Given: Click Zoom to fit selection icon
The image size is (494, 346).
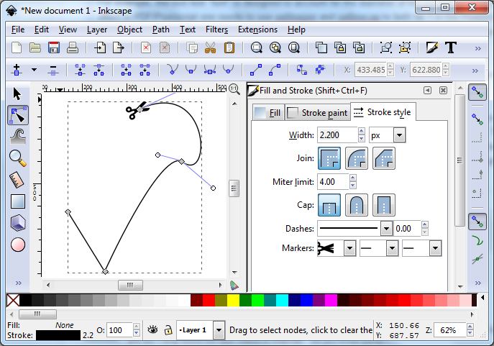Looking at the screenshot, I should (x=257, y=48).
